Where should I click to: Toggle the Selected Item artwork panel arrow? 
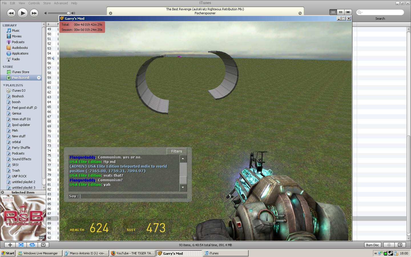pos(2,192)
